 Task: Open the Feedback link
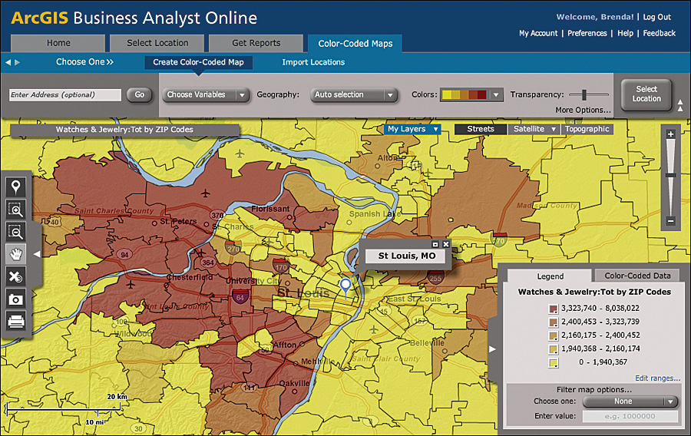[659, 34]
